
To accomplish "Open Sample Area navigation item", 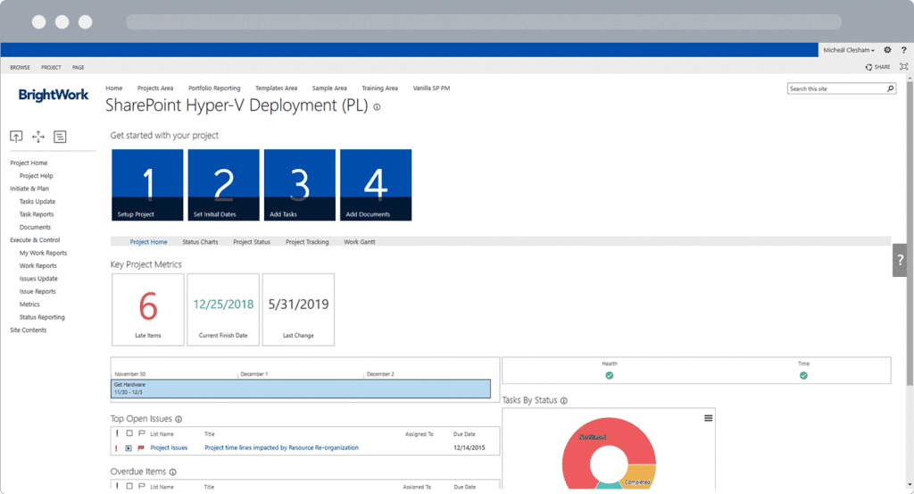I will click(329, 88).
